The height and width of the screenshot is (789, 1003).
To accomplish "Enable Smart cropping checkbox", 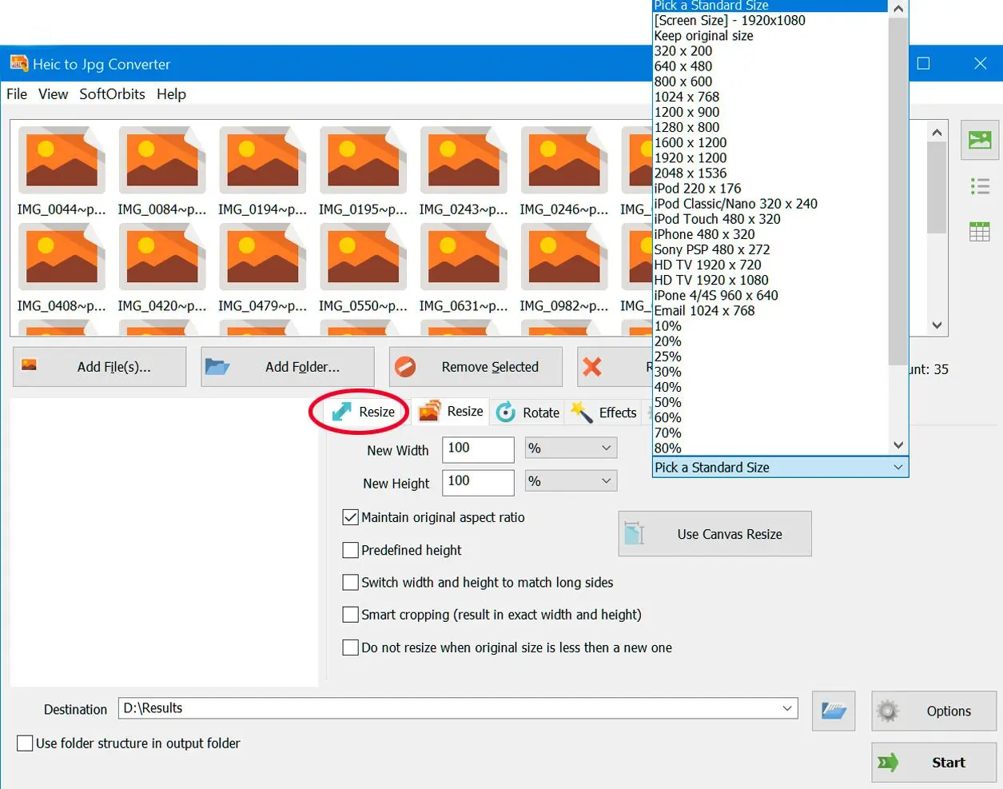I will (350, 615).
